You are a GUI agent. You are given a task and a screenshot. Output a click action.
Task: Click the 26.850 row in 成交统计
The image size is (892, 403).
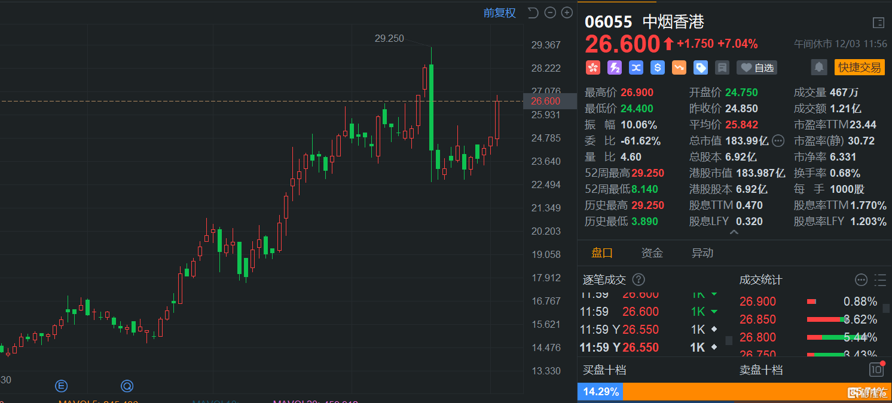tap(808, 319)
